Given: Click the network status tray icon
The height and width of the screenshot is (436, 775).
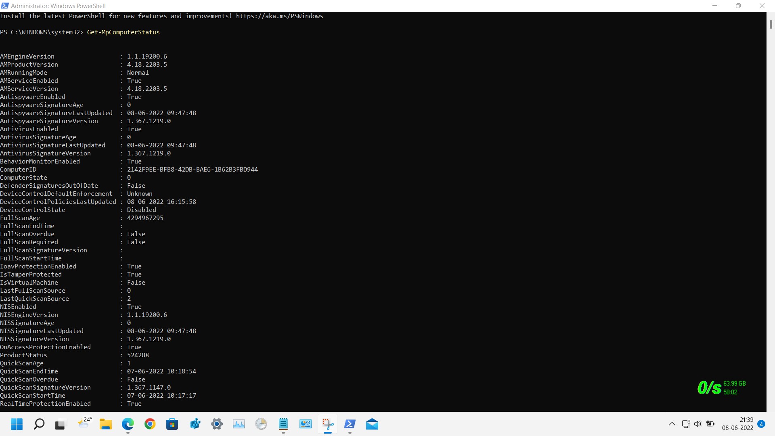Looking at the screenshot, I should tap(686, 424).
